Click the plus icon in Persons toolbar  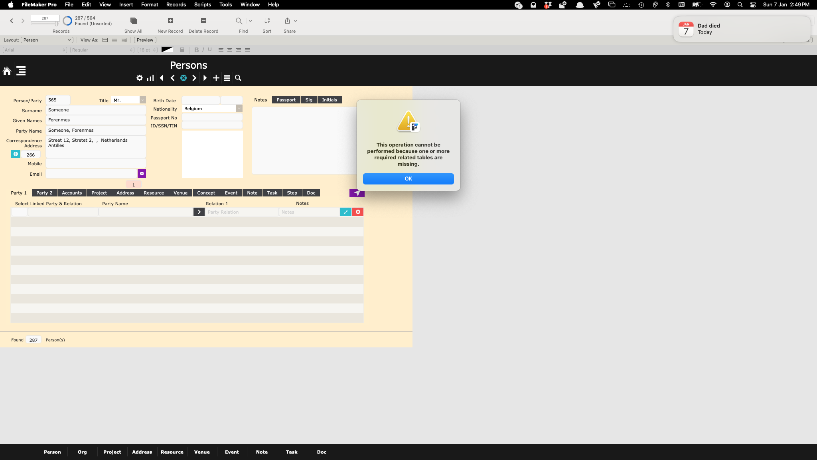click(x=216, y=78)
